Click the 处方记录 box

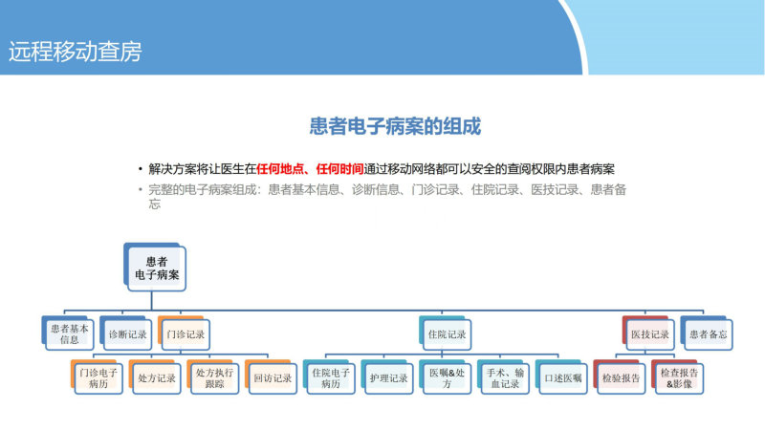pyautogui.click(x=156, y=378)
